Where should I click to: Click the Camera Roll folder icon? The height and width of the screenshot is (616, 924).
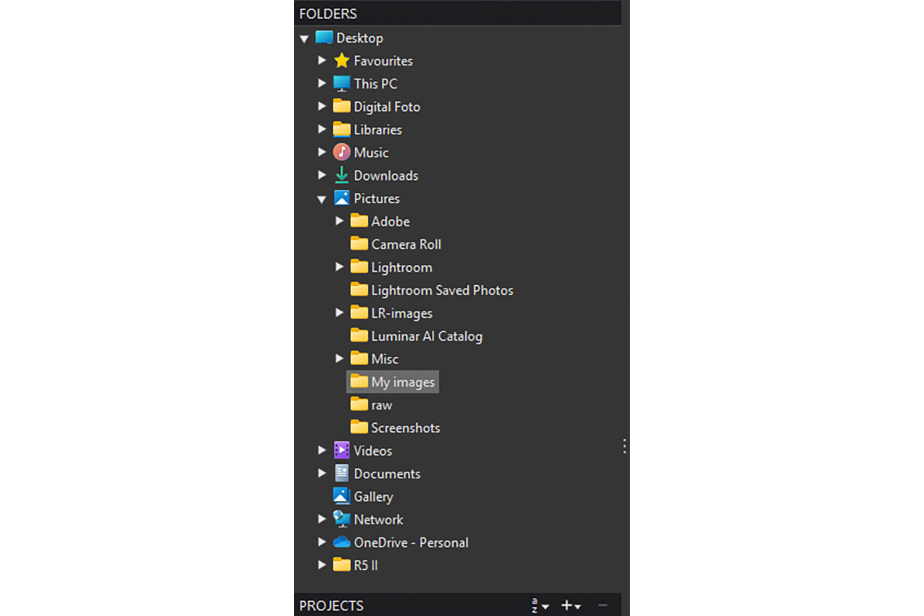[x=359, y=243]
